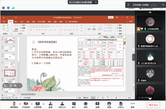The height and width of the screenshot is (110, 166).
Task: Open the 选择 select dropdown
Action: pos(120,31)
